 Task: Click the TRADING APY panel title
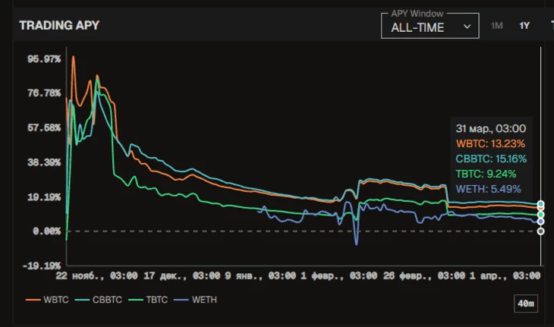point(59,26)
